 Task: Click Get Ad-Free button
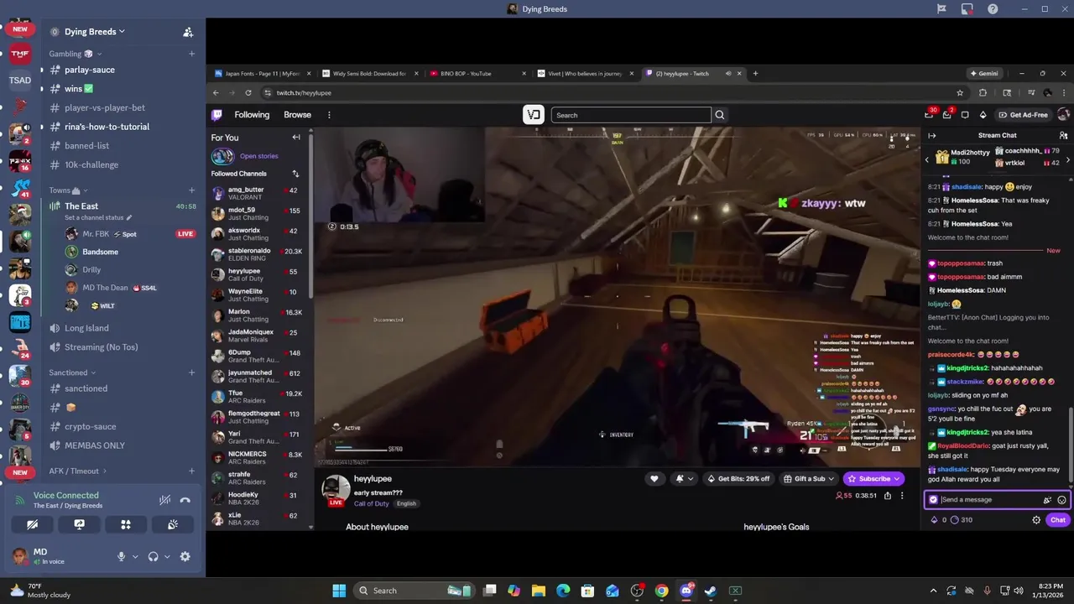(x=1023, y=115)
